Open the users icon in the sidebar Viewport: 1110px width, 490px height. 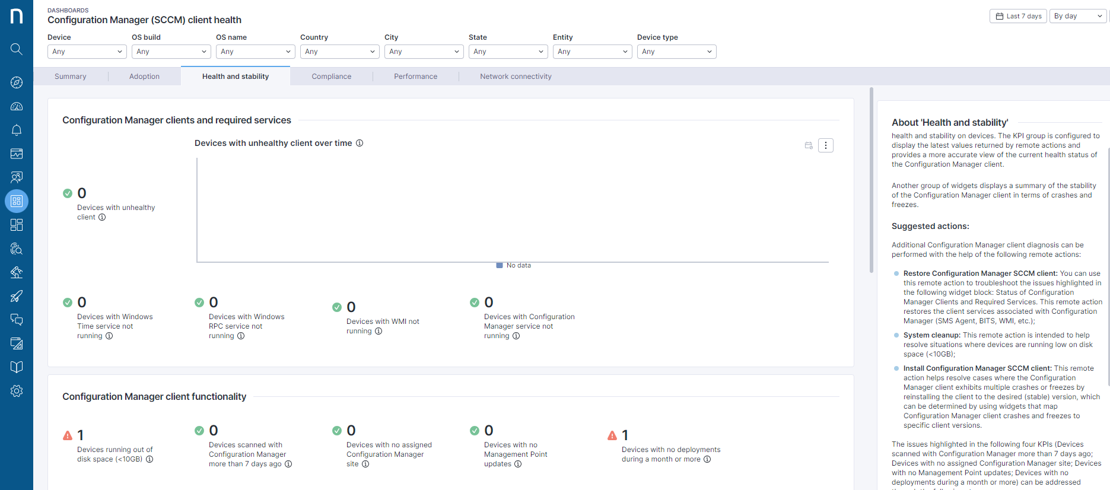point(17,177)
